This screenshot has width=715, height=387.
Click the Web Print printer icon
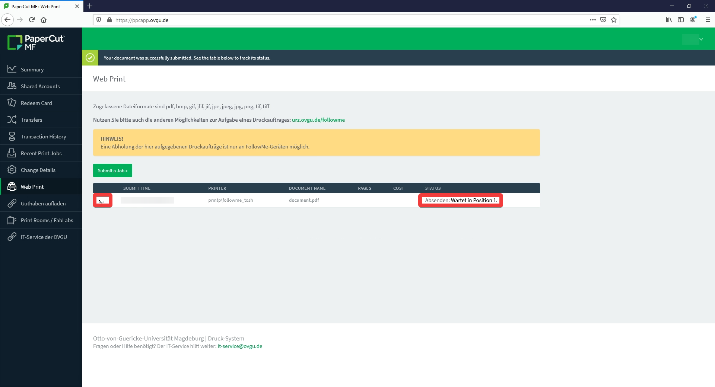click(x=12, y=186)
